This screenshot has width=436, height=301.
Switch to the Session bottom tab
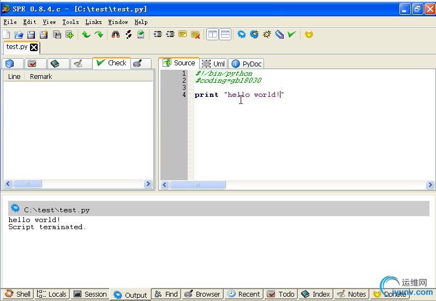point(90,294)
